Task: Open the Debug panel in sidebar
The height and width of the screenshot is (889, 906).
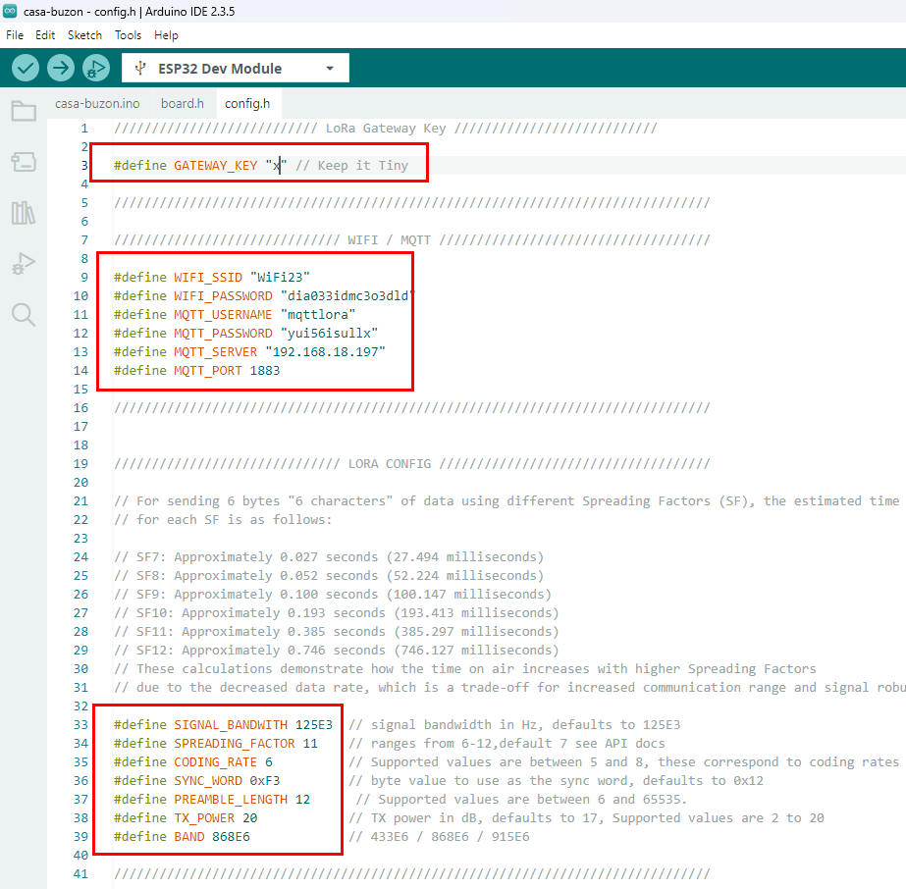Action: (24, 263)
